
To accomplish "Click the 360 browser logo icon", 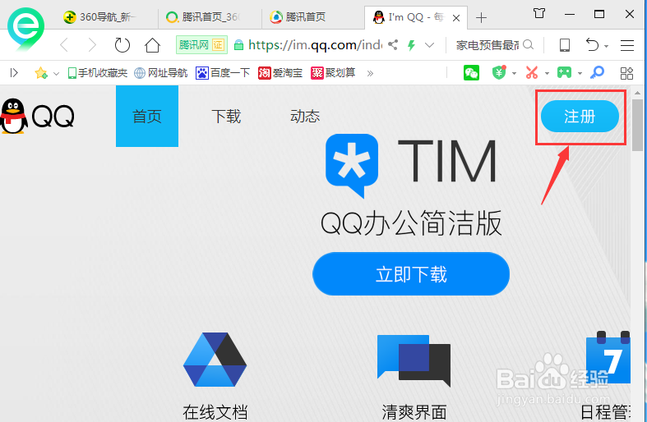I will tap(25, 28).
